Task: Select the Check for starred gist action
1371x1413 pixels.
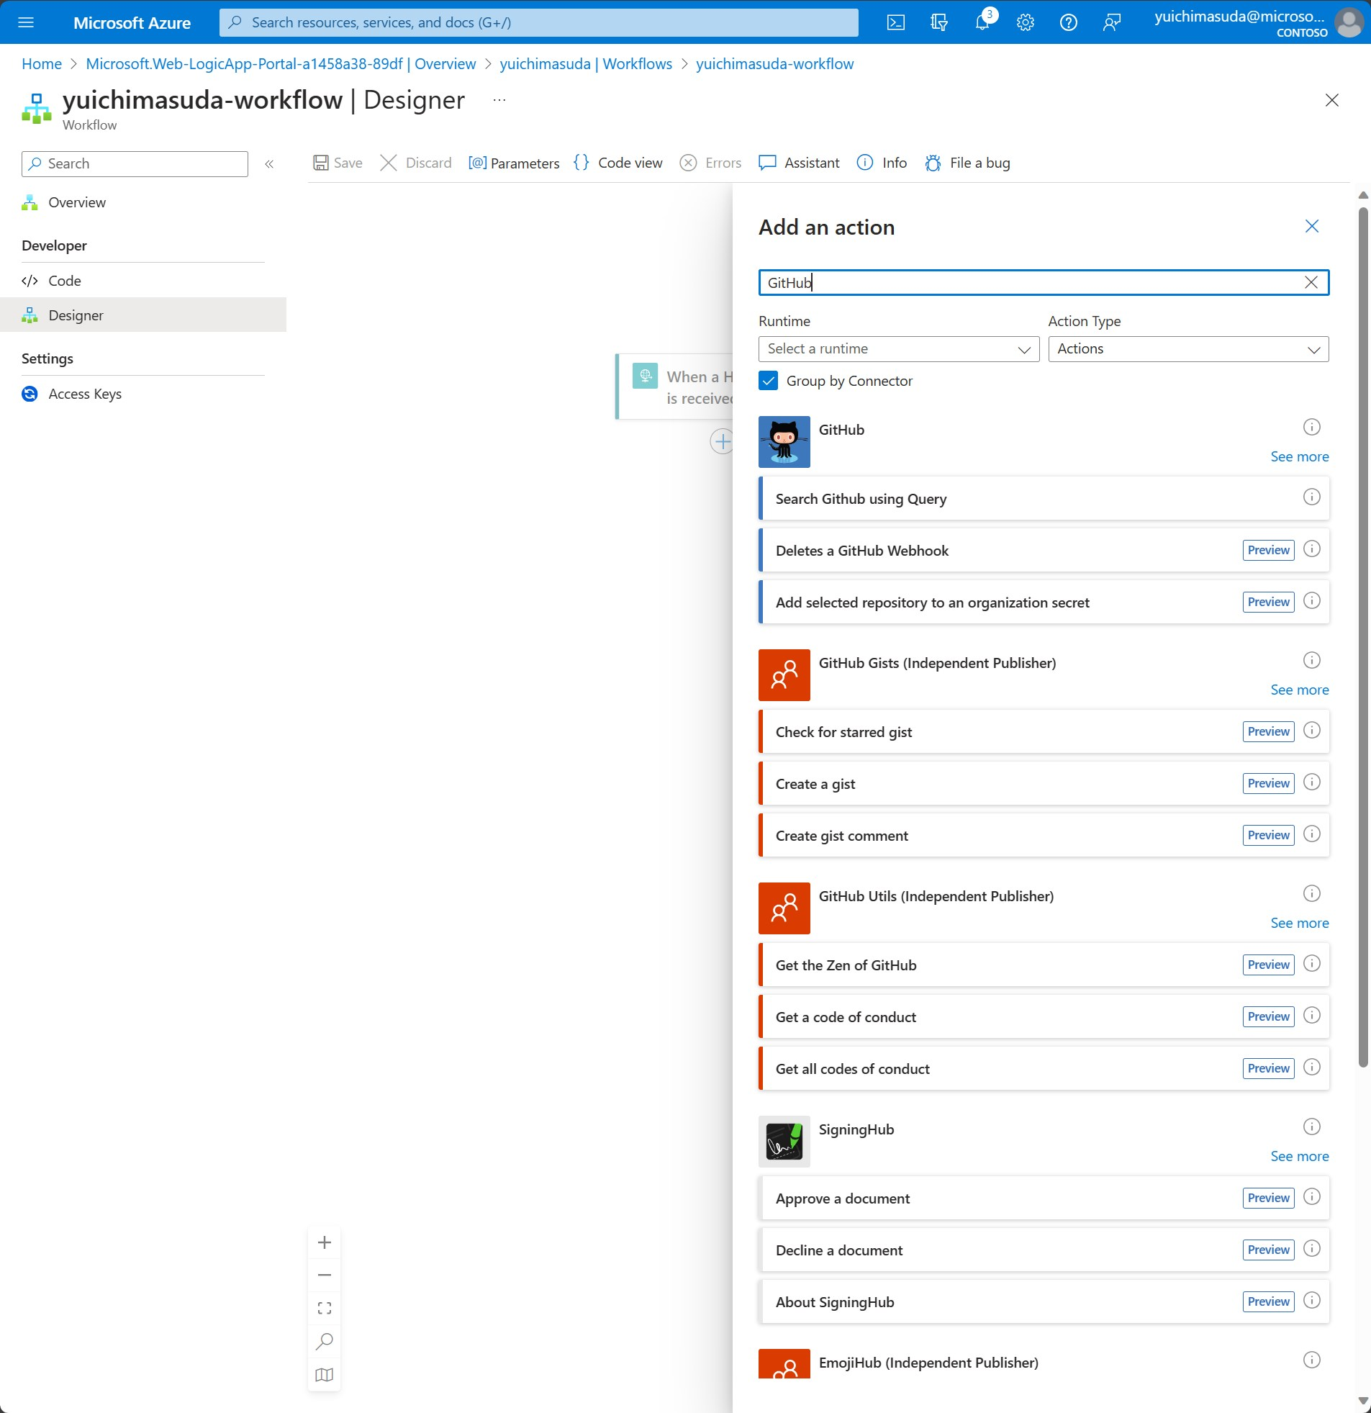Action: point(1044,732)
